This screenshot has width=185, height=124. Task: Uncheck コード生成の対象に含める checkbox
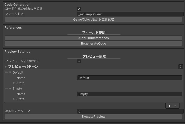pos(79,9)
